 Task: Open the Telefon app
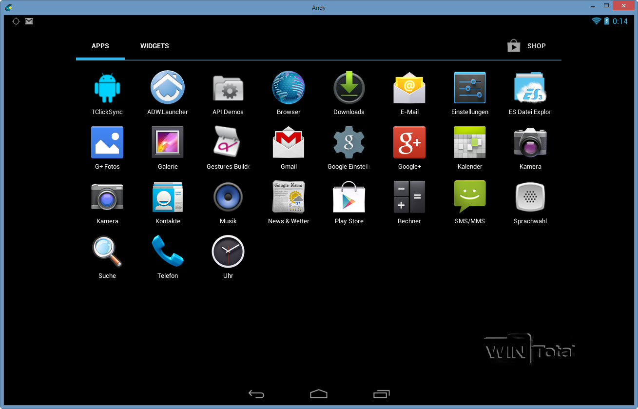[x=168, y=252]
